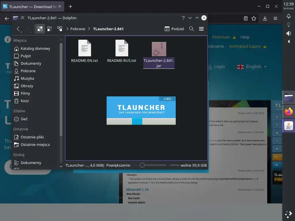Open Dolphin window menu folder icon

click(x=16, y=18)
